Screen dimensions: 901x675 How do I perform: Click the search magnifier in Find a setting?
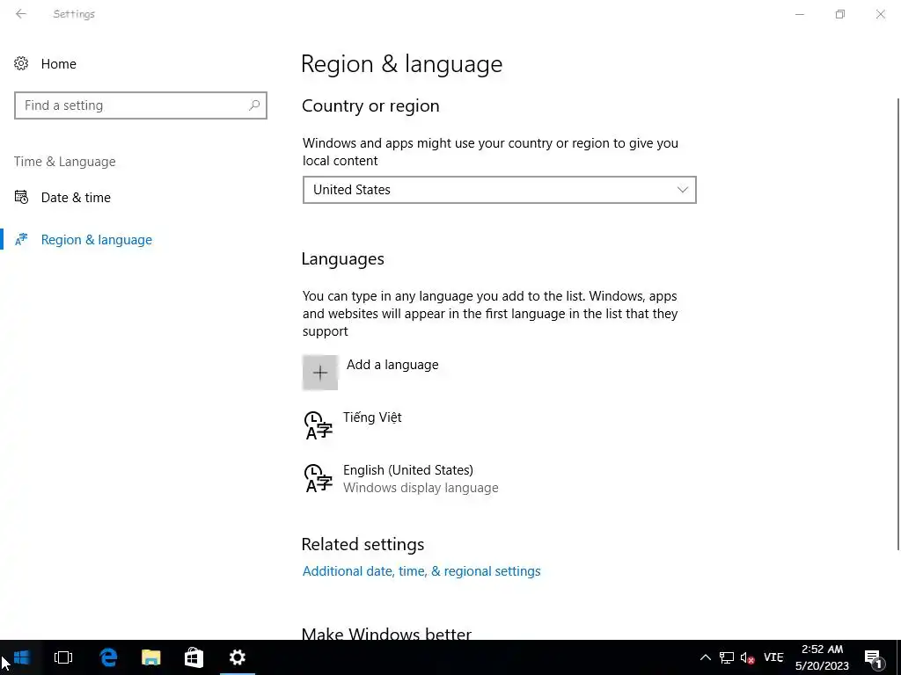(x=254, y=105)
